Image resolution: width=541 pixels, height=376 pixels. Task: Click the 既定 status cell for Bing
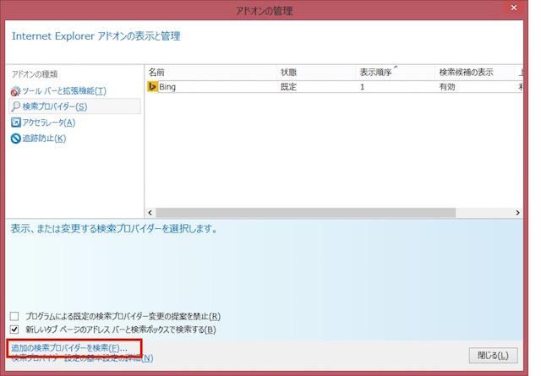point(288,87)
